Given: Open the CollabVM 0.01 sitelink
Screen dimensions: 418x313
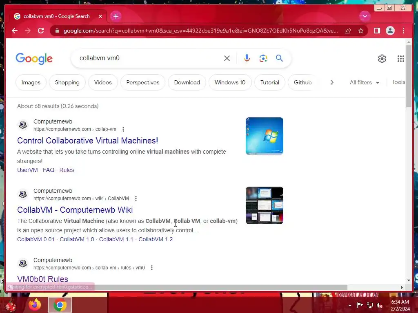Looking at the screenshot, I should (x=36, y=239).
